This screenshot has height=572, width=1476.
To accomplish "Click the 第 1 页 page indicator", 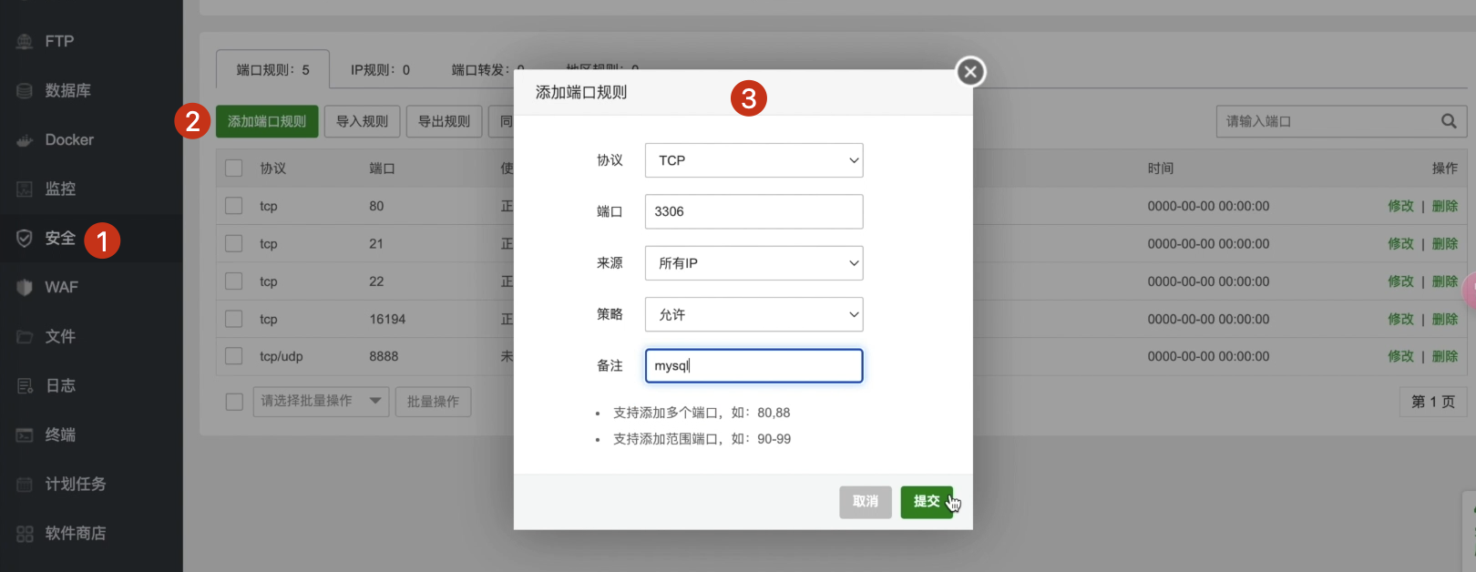I will click(1433, 402).
